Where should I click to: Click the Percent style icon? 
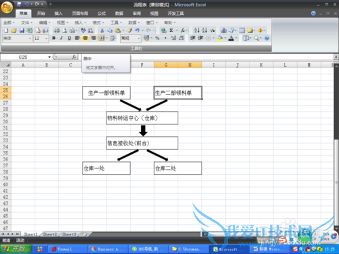pyautogui.click(x=157, y=38)
